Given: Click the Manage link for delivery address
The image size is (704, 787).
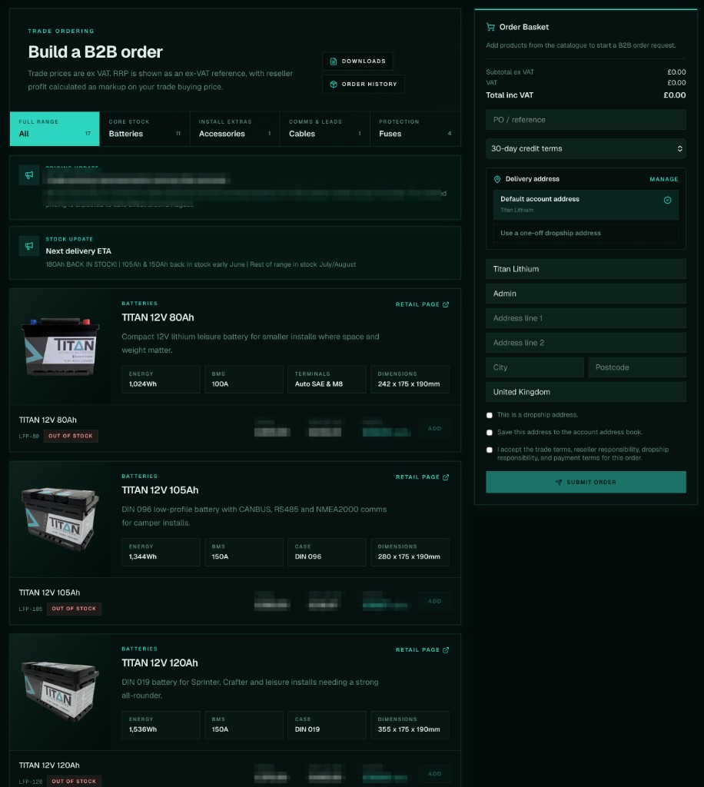Looking at the screenshot, I should 663,179.
